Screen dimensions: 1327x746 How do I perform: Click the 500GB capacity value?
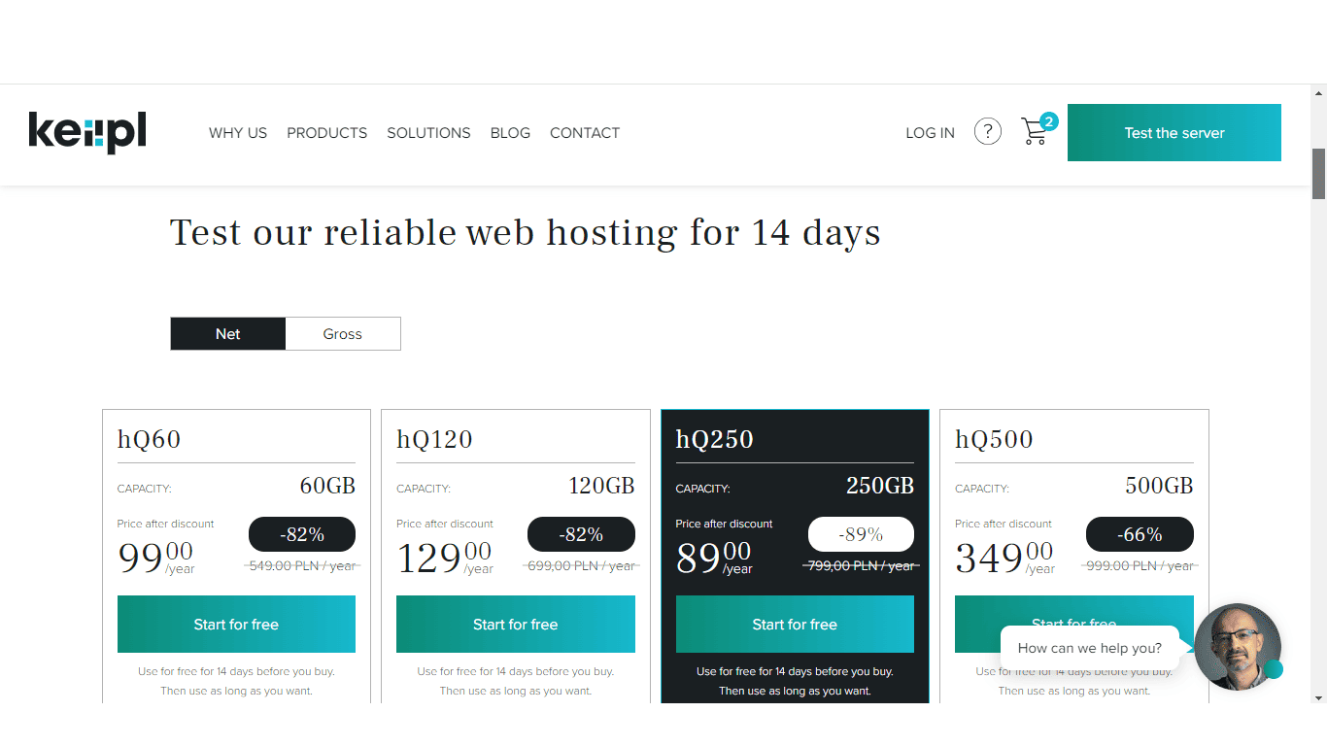[x=1159, y=486]
